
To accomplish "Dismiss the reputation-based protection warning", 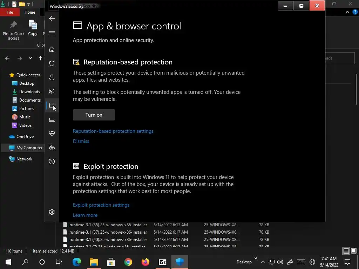I will tap(81, 141).
